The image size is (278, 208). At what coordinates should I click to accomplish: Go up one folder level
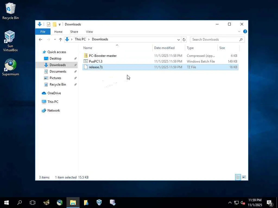coord(61,40)
